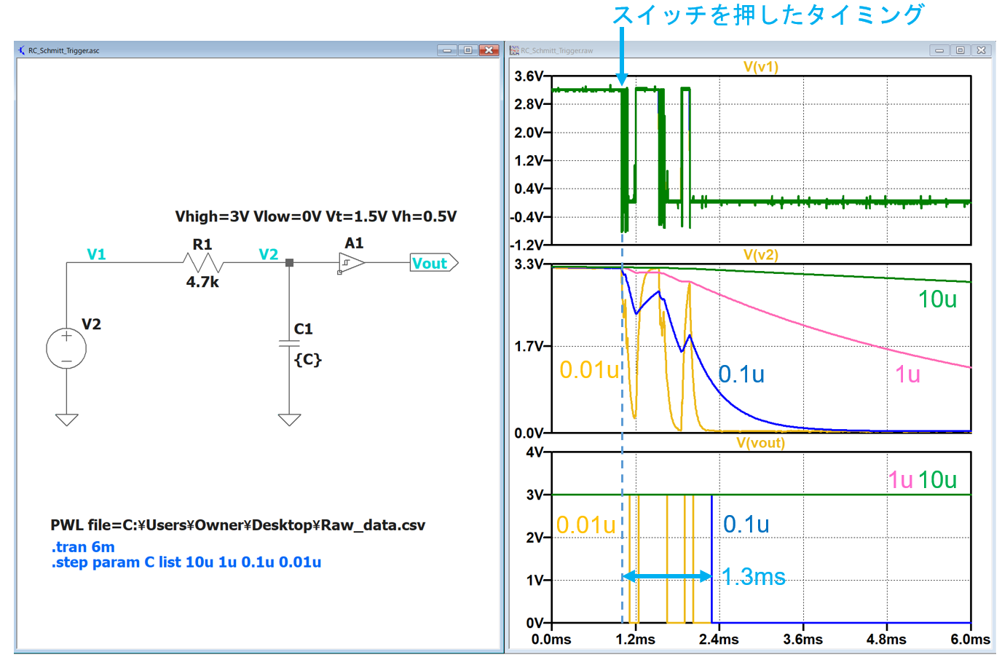Click the {C} capacitor value text
The image size is (1002, 660).
coord(307,359)
